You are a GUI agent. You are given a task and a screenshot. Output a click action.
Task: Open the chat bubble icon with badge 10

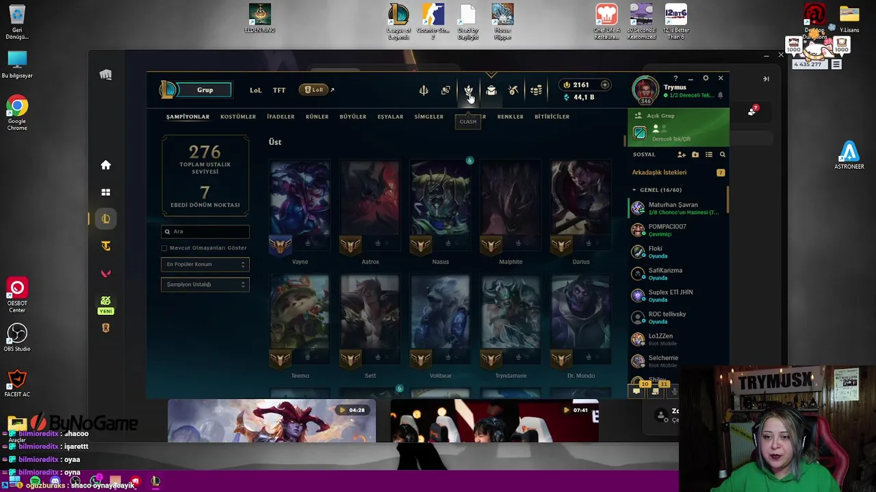(637, 390)
